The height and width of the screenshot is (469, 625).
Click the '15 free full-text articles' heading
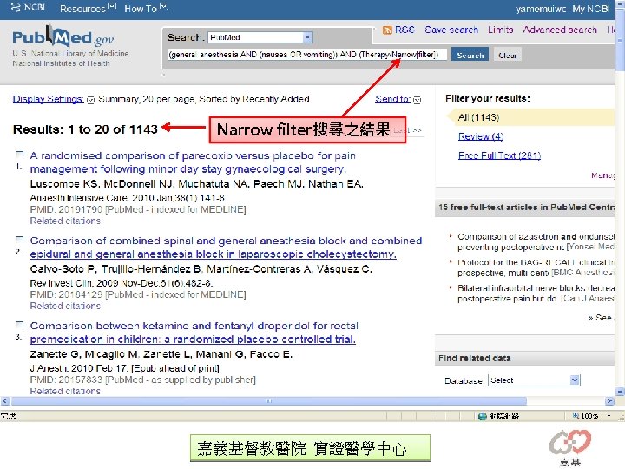point(526,207)
